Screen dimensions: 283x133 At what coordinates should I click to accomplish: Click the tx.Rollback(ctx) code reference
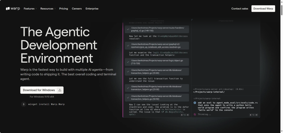[172, 109]
